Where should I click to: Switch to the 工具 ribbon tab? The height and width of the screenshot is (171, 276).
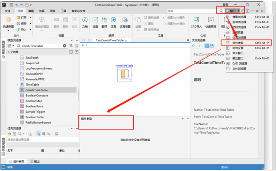pos(63,11)
